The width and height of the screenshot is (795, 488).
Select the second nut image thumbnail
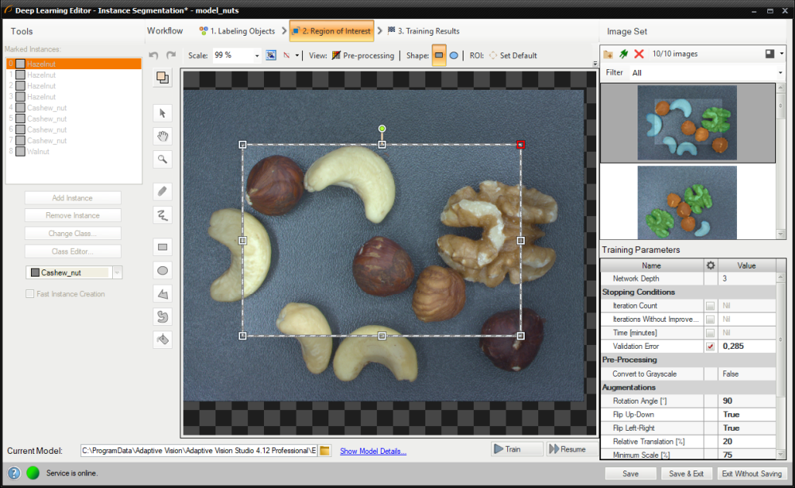pyautogui.click(x=687, y=202)
